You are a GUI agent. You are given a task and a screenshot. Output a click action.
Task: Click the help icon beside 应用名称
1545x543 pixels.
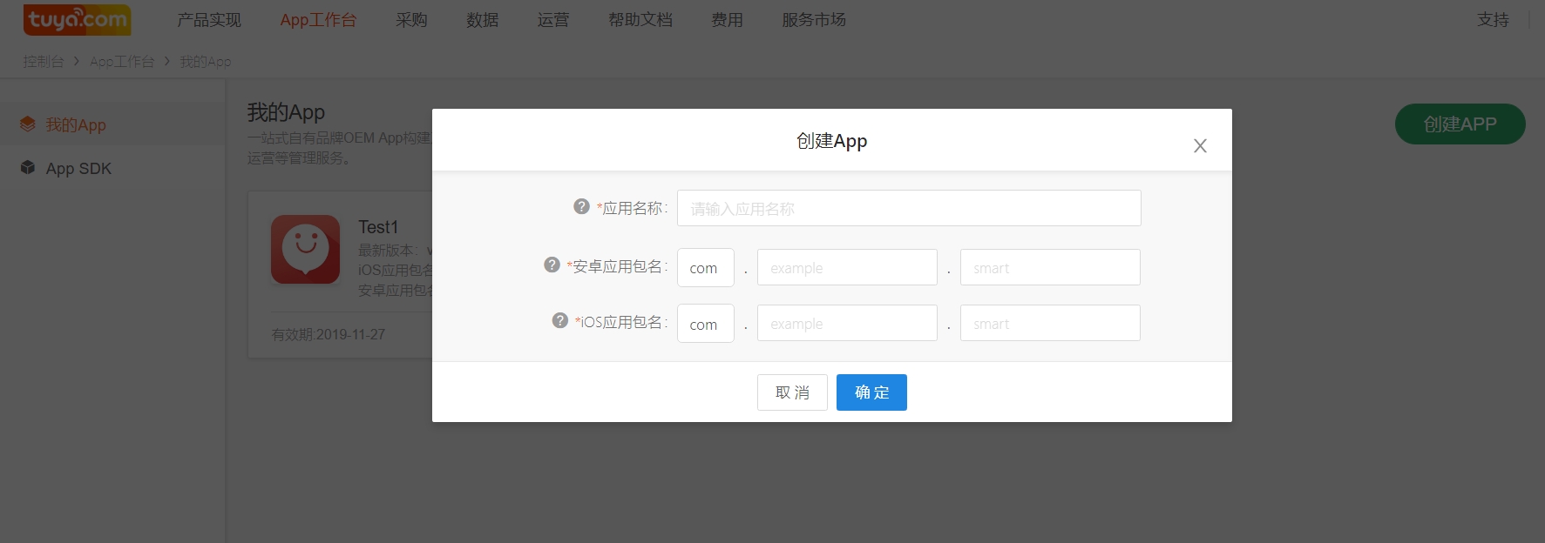(581, 207)
